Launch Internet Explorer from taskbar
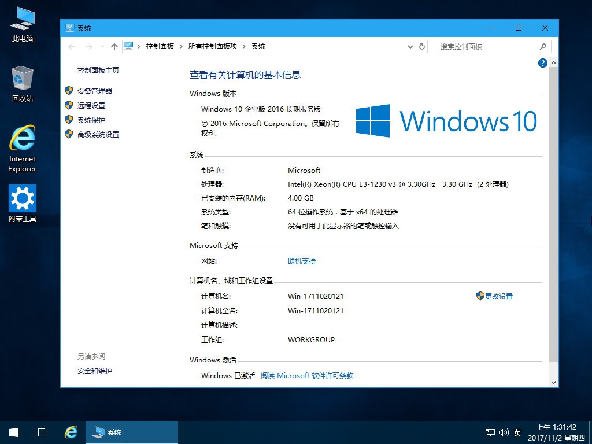This screenshot has height=444, width=592. (71, 432)
